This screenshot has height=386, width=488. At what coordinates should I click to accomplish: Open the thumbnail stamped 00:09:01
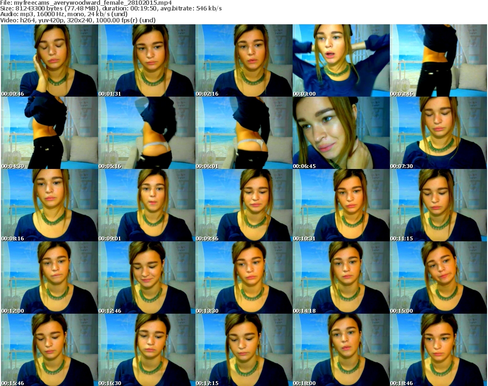147,205
